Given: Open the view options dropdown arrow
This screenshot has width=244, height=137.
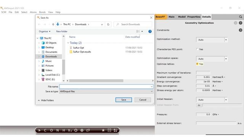Looking at the screenshot, I should coord(142,32).
